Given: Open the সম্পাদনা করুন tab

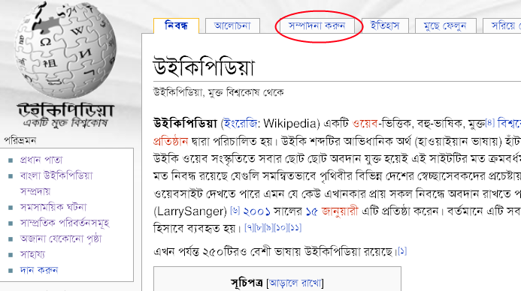Looking at the screenshot, I should click(317, 25).
